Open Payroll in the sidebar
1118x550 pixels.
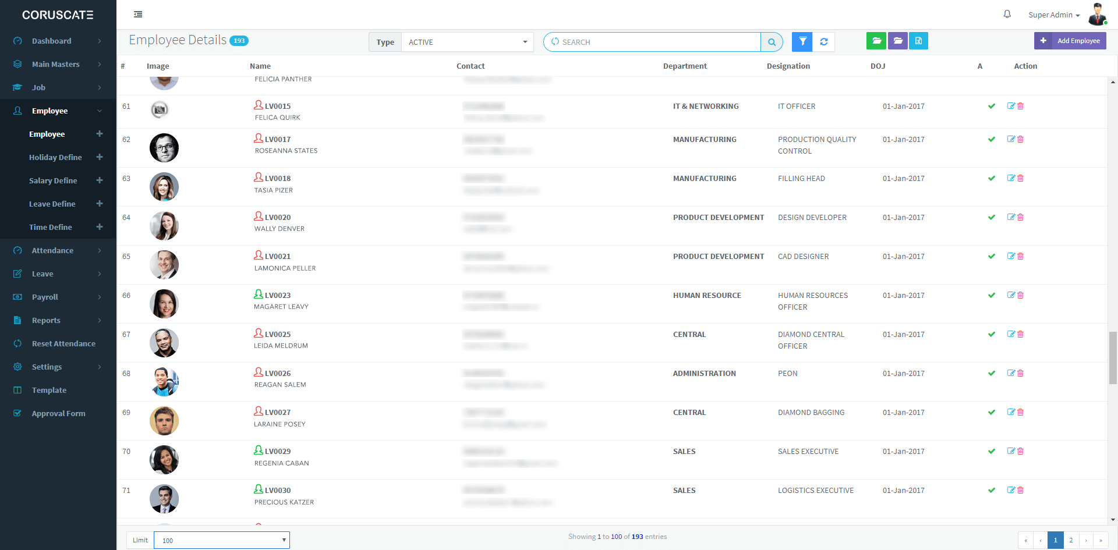click(x=45, y=297)
